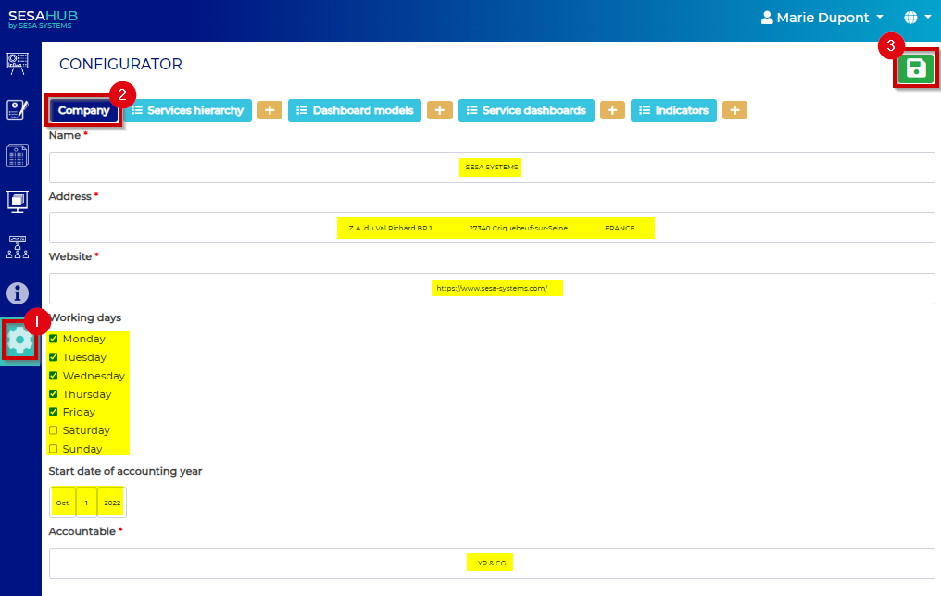Open the Configurator settings gear icon
Image resolution: width=941 pixels, height=596 pixels.
point(19,341)
